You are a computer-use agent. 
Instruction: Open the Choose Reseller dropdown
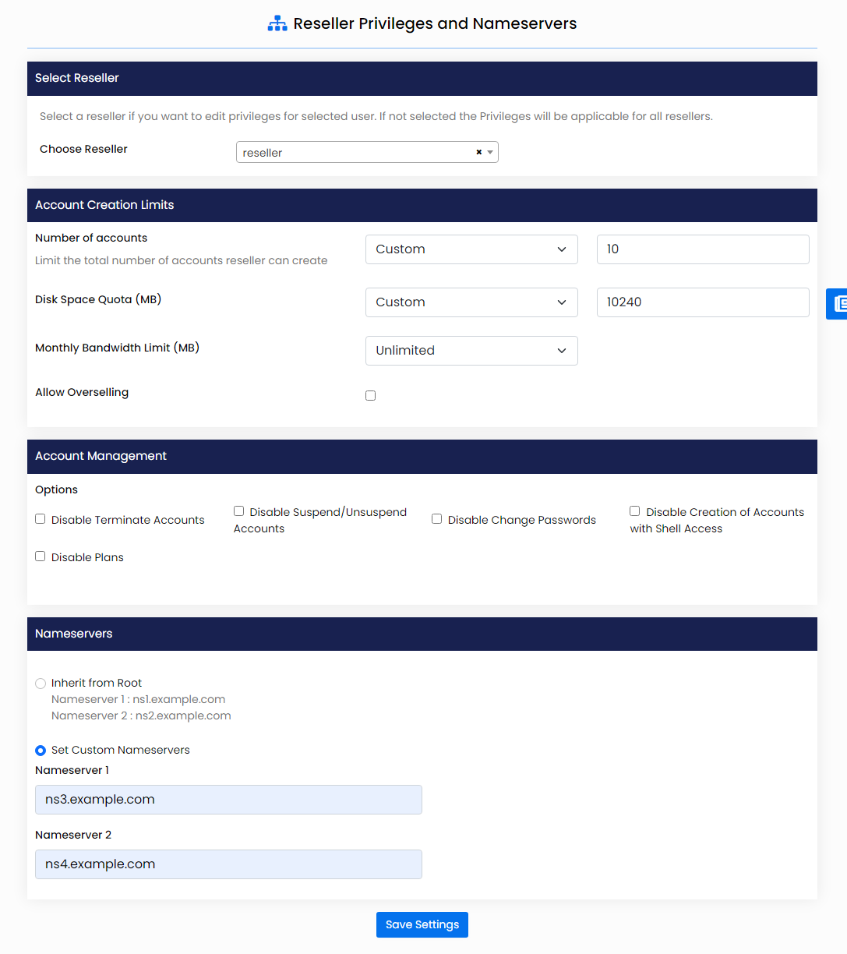point(358,152)
